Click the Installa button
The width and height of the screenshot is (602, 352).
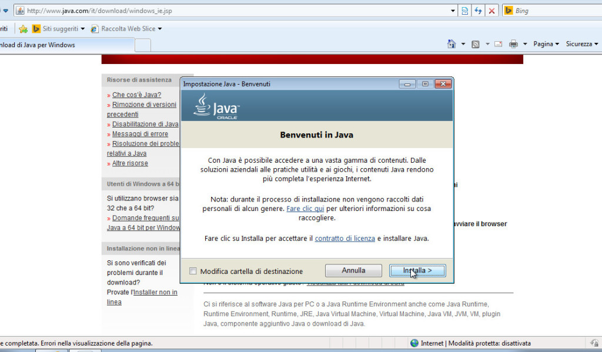point(417,271)
